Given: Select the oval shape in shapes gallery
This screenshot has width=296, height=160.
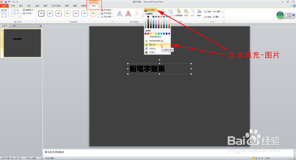Looking at the screenshot, I should click(x=18, y=10).
